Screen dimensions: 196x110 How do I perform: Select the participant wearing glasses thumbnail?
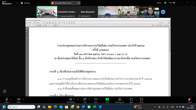click(149, 12)
